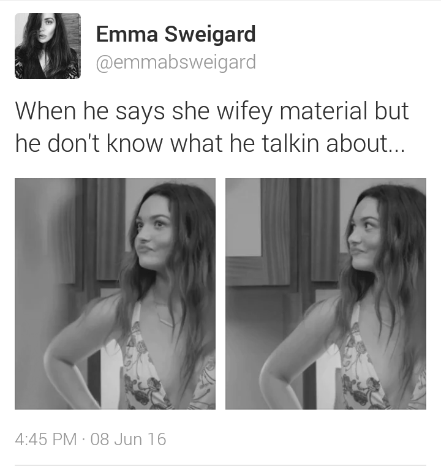This screenshot has width=441, height=469.
Task: Click the word "wifey" in the tweet
Action: click(245, 111)
